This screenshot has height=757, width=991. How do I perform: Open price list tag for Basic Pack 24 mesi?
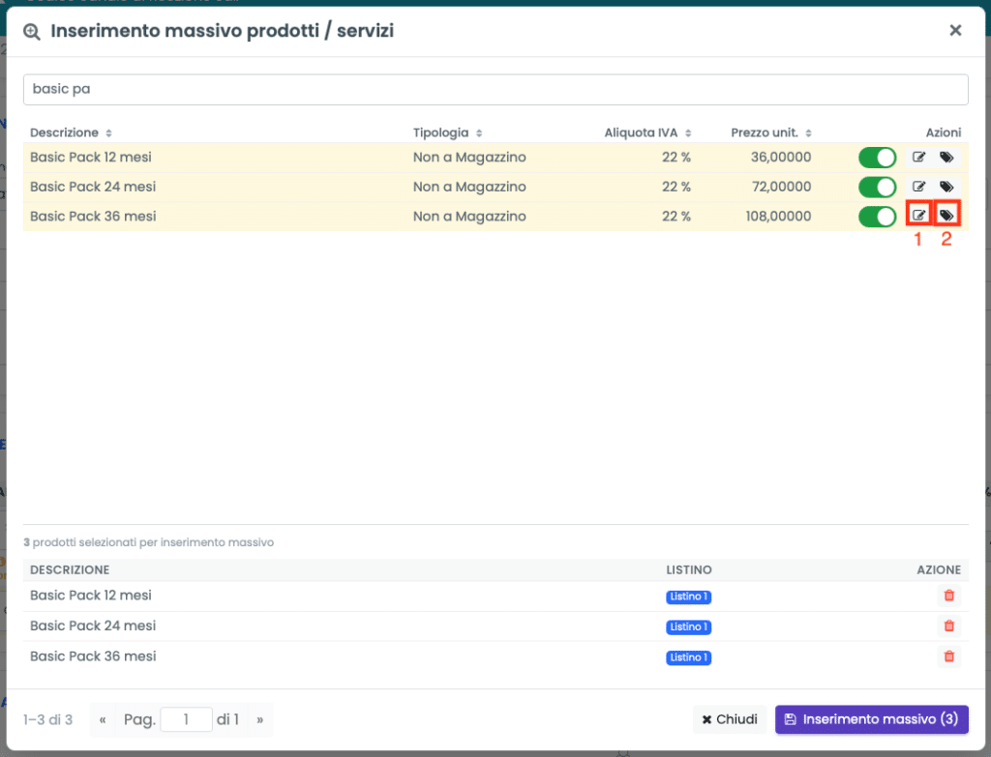[946, 187]
